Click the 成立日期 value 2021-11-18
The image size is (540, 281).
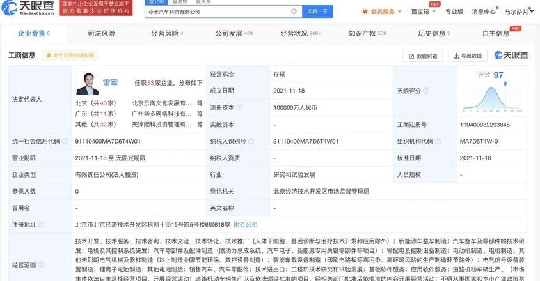click(289, 91)
